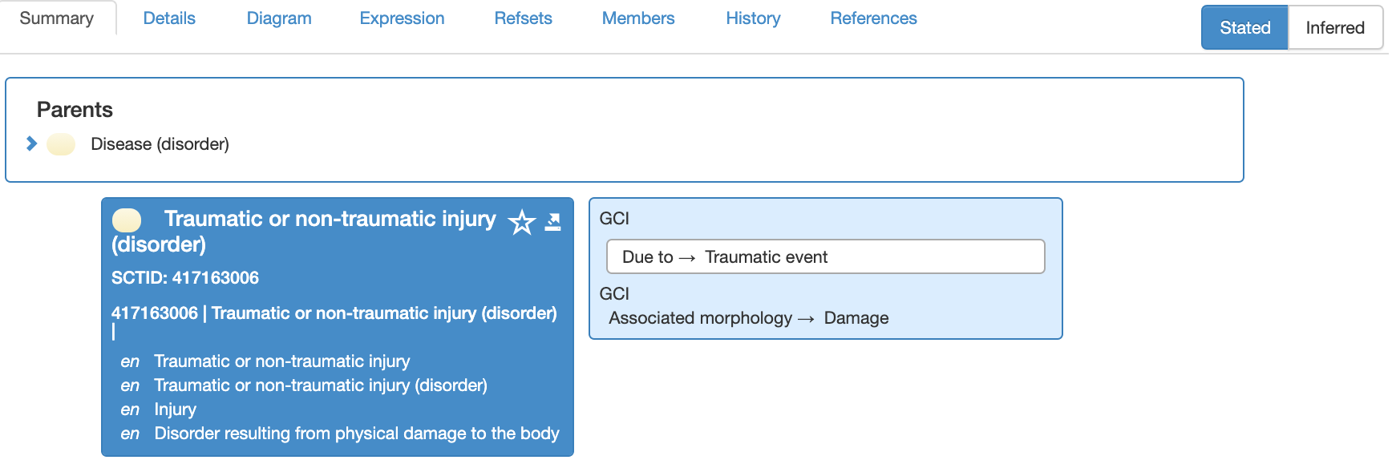Open the History tab

[x=753, y=18]
